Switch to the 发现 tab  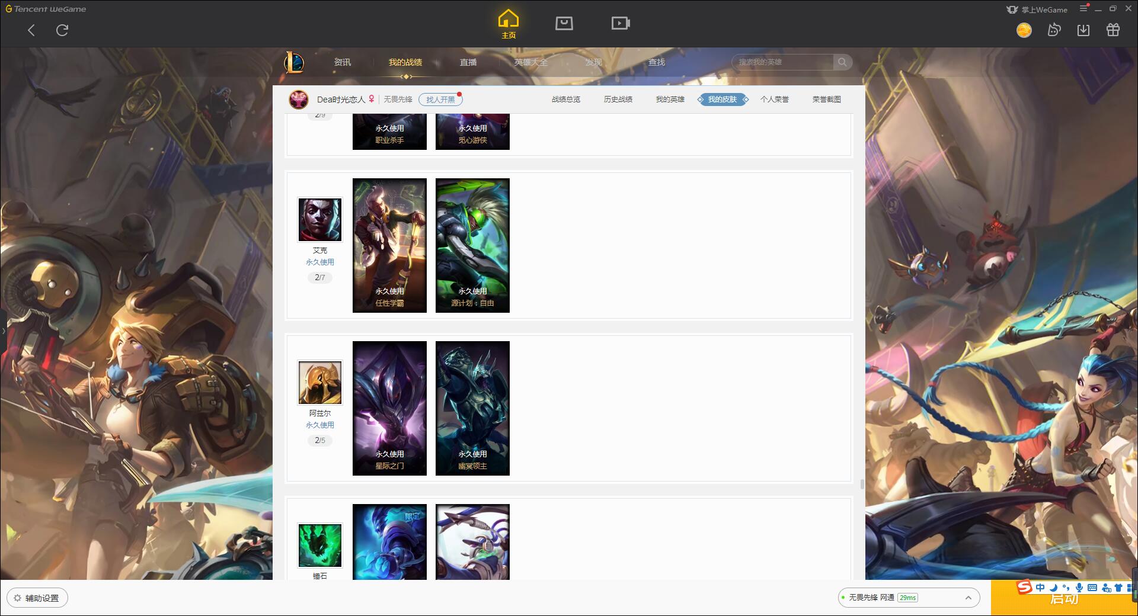[x=594, y=62]
